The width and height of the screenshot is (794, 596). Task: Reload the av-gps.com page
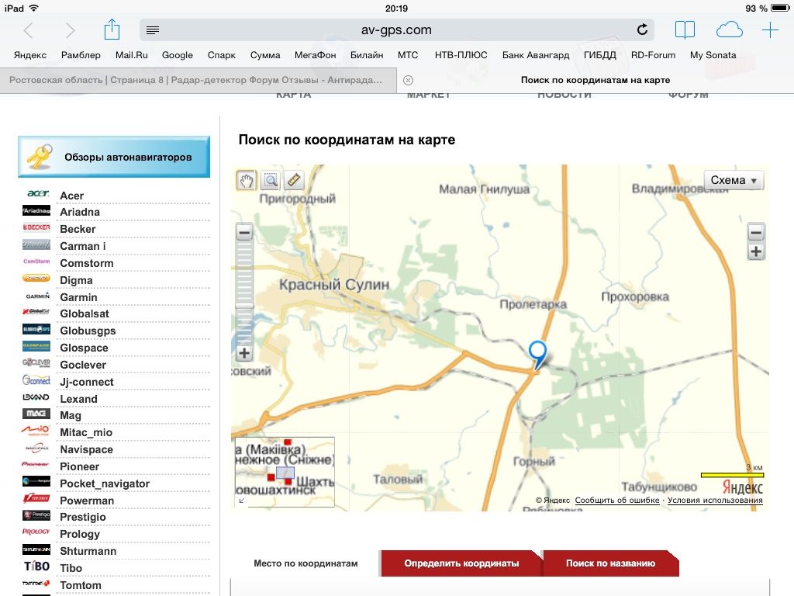(x=642, y=30)
